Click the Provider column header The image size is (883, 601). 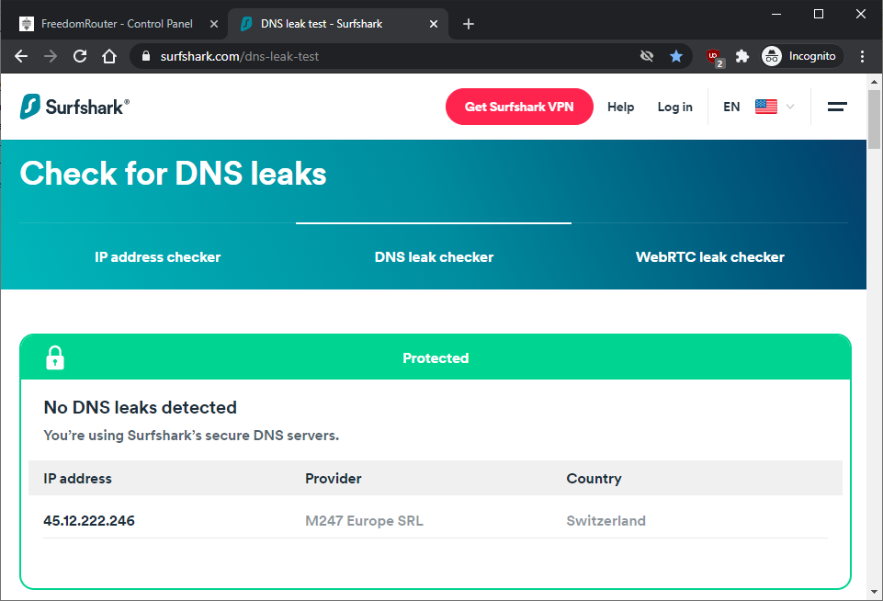[x=334, y=478]
